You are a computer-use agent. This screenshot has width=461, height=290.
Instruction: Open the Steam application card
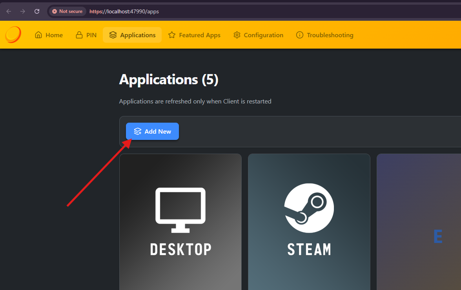point(309,222)
